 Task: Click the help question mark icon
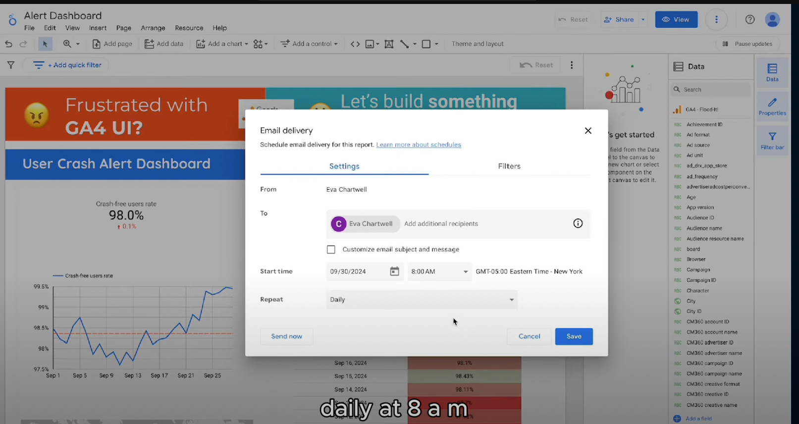tap(750, 20)
